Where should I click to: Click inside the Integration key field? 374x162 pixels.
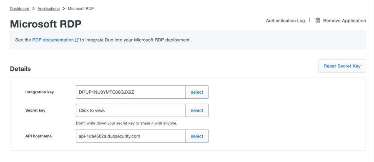click(131, 92)
